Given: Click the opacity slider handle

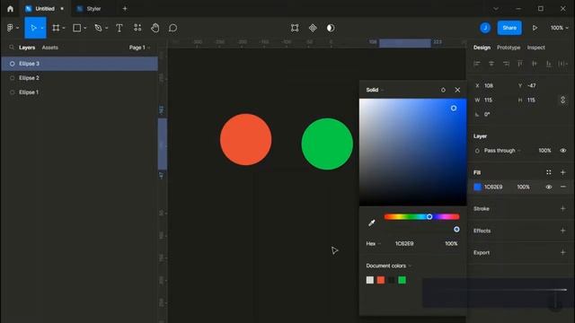Looking at the screenshot, I should [456, 230].
